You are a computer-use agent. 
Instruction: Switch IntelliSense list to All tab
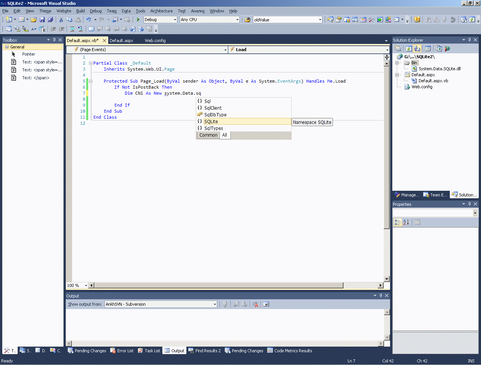click(224, 135)
